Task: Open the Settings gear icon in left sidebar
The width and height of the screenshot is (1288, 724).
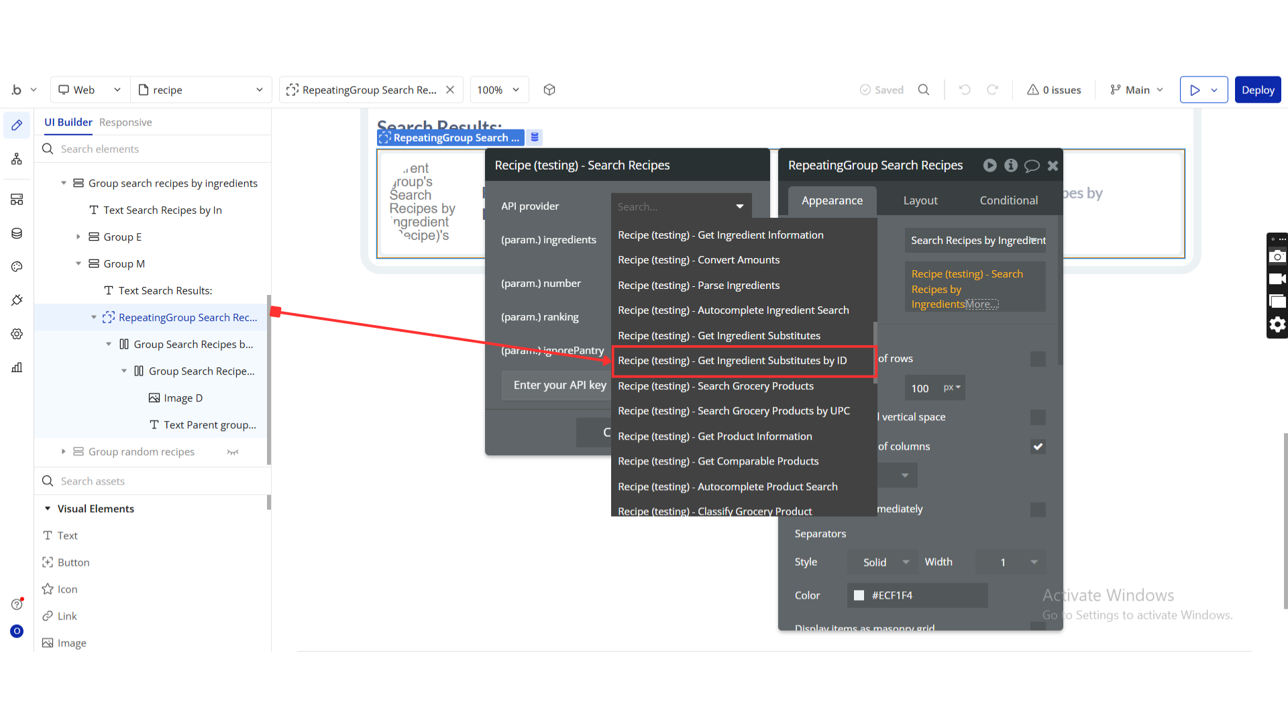Action: pos(17,334)
